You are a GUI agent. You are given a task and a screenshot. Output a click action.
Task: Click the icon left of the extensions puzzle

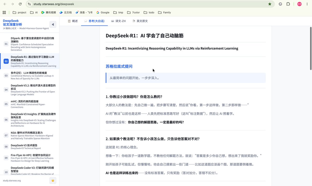281,4
